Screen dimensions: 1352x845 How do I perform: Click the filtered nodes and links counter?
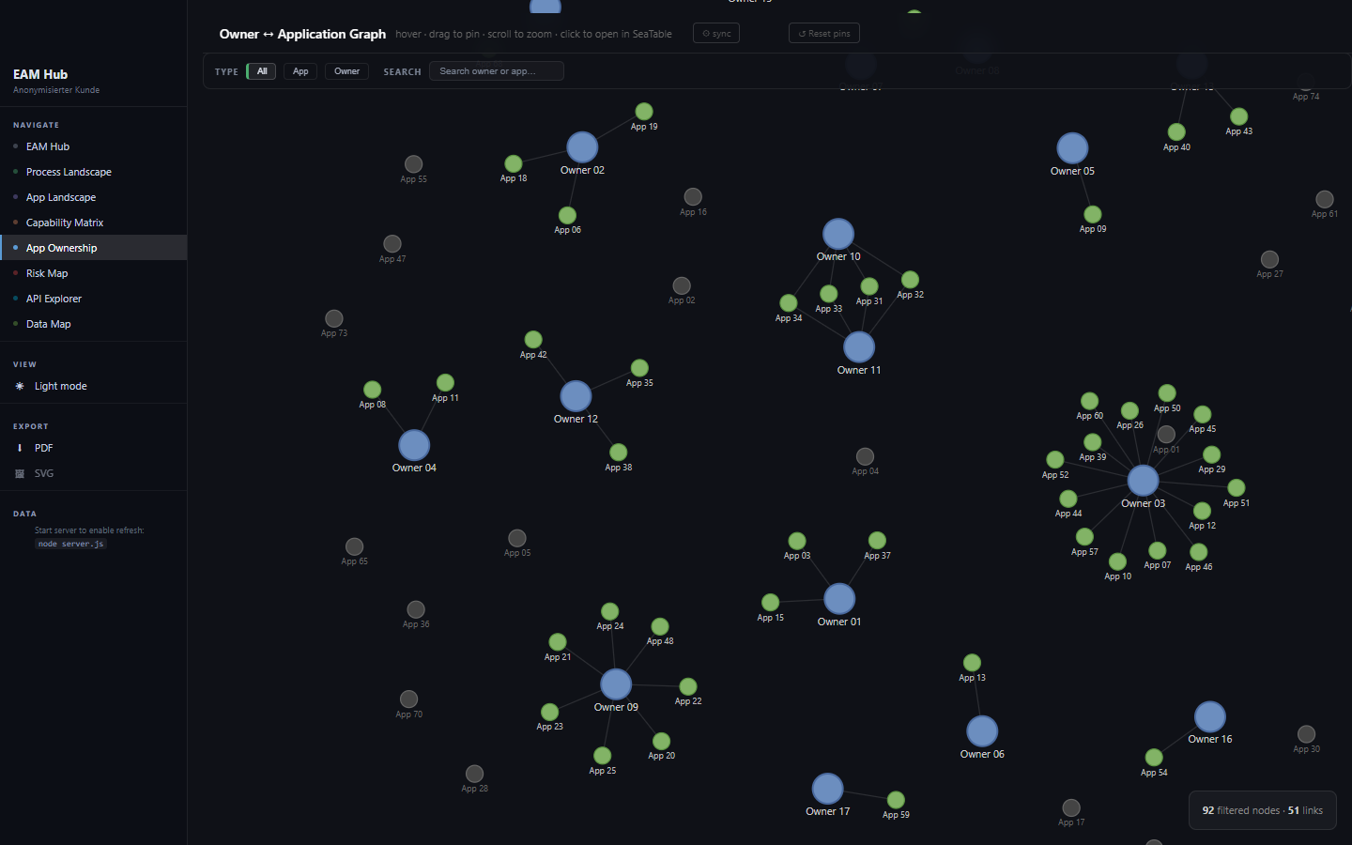[1263, 810]
